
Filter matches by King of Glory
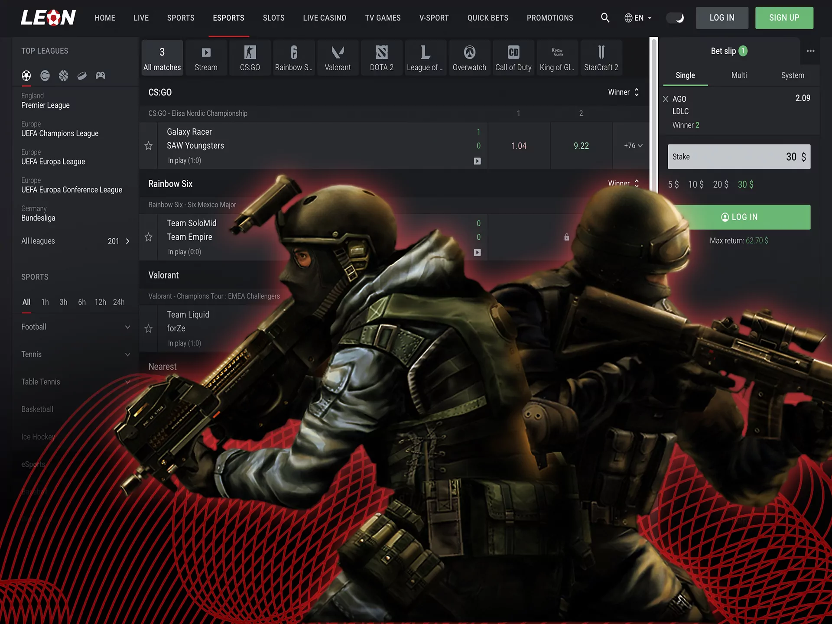pyautogui.click(x=557, y=58)
